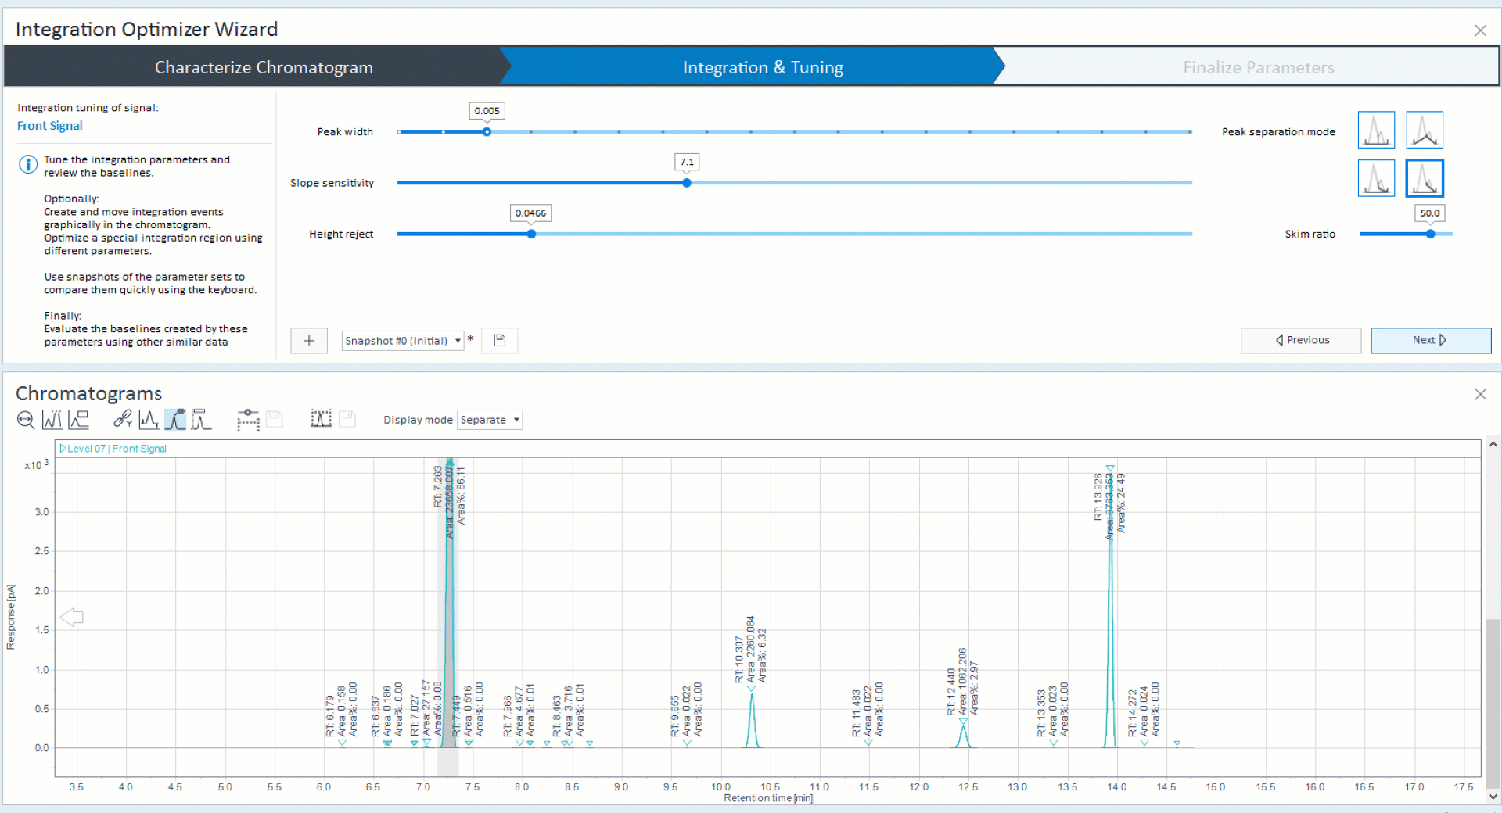
Task: Click the zoom-out magnifier icon in Chromatograms toolbar
Action: [25, 421]
